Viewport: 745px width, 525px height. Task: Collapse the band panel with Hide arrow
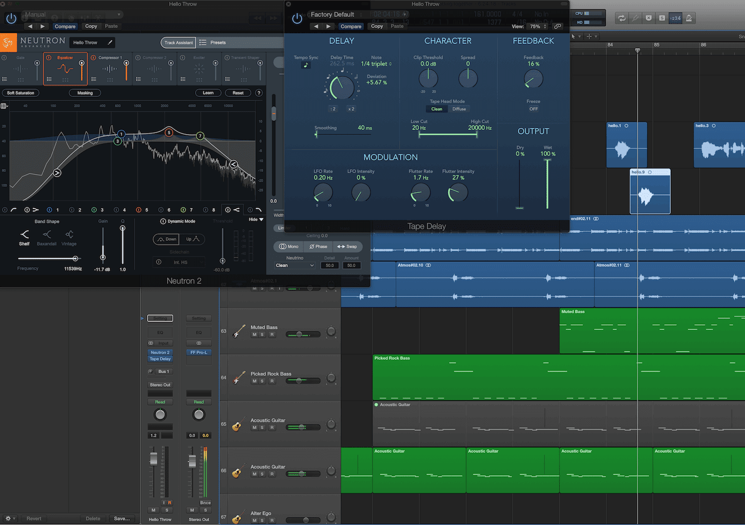pyautogui.click(x=256, y=220)
